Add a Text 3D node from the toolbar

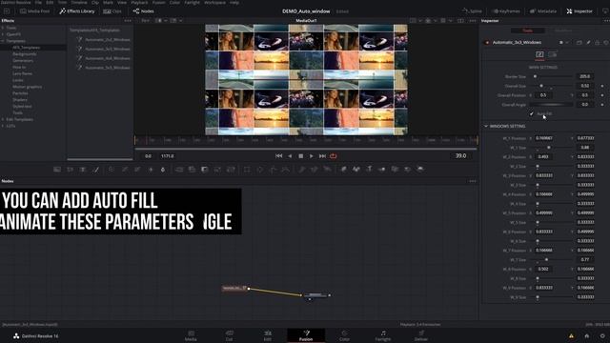click(x=369, y=170)
